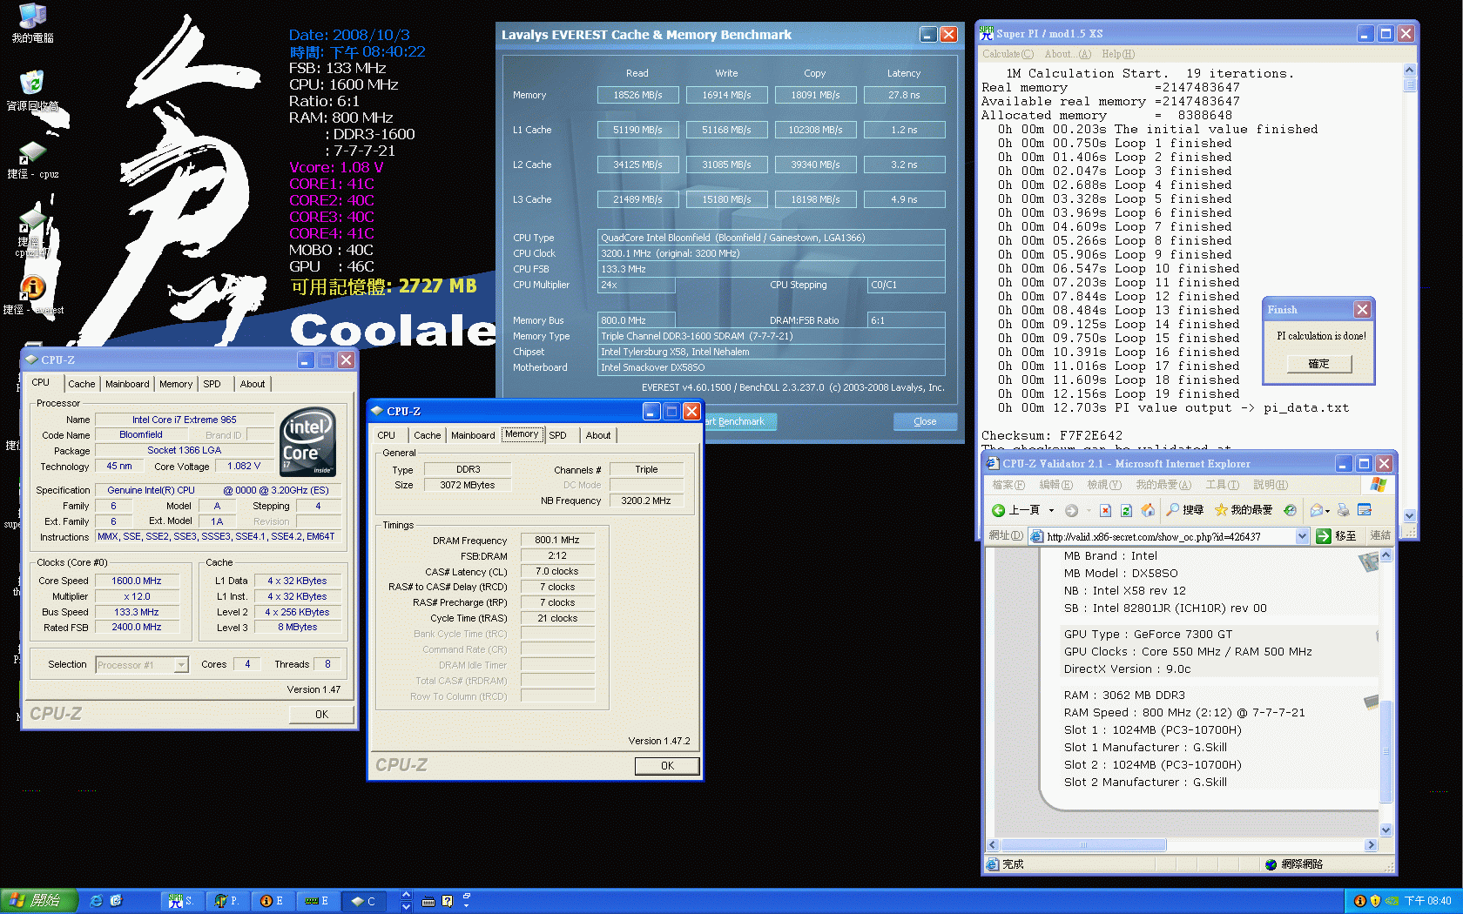Click OK in front CPU-Z Memory window
Image resolution: width=1463 pixels, height=914 pixels.
click(667, 766)
